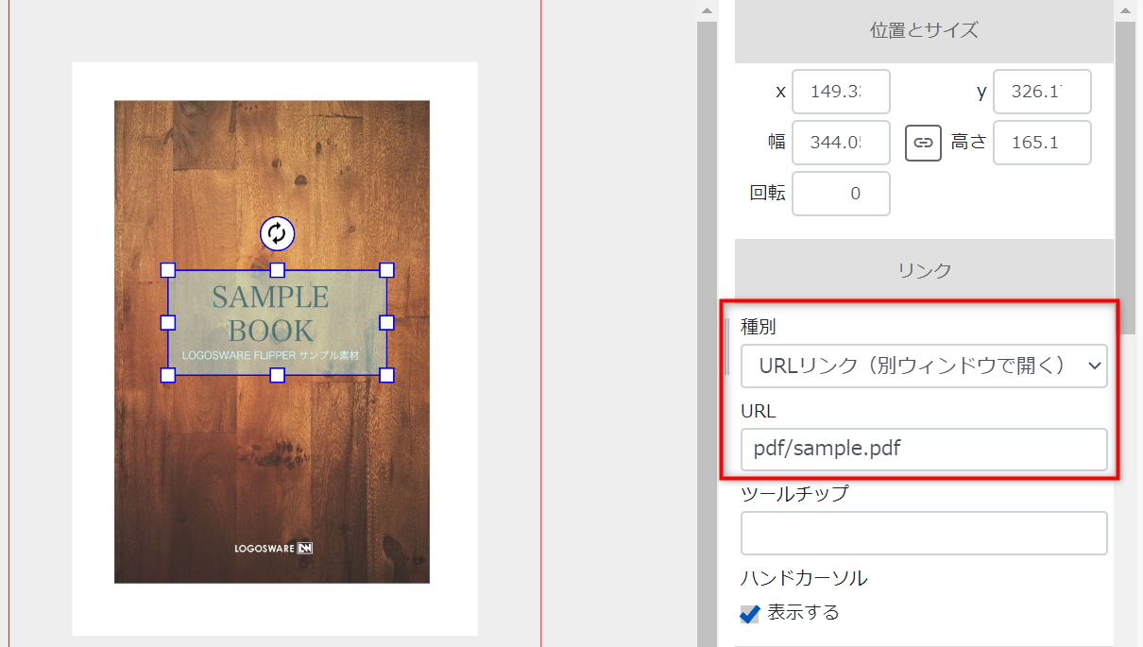This screenshot has height=647, width=1143.
Task: Click the top-right resize handle of the selection
Action: click(386, 270)
